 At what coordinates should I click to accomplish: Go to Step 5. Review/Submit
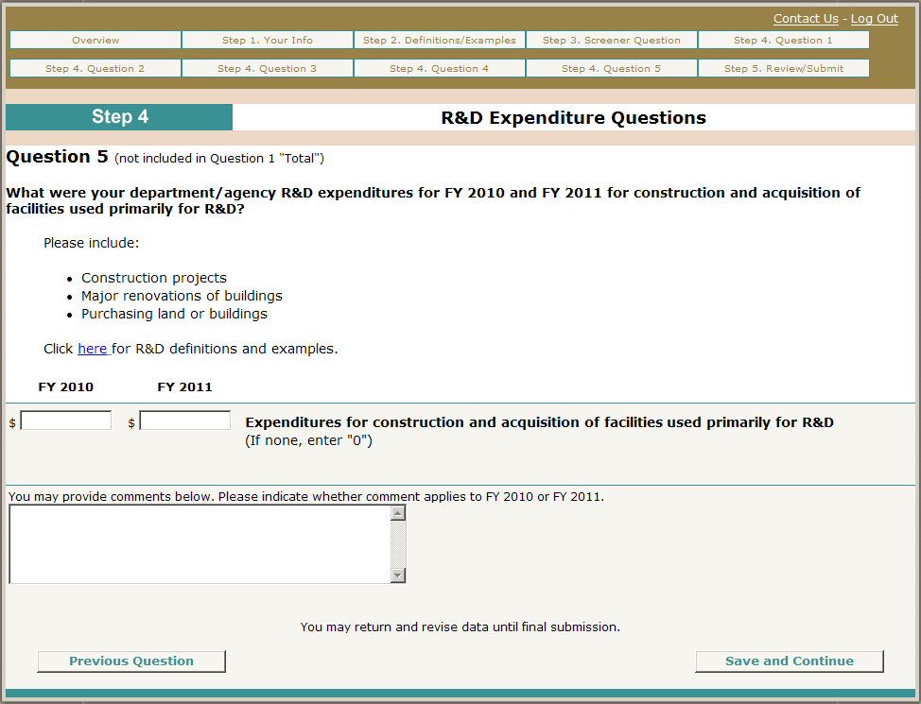784,68
